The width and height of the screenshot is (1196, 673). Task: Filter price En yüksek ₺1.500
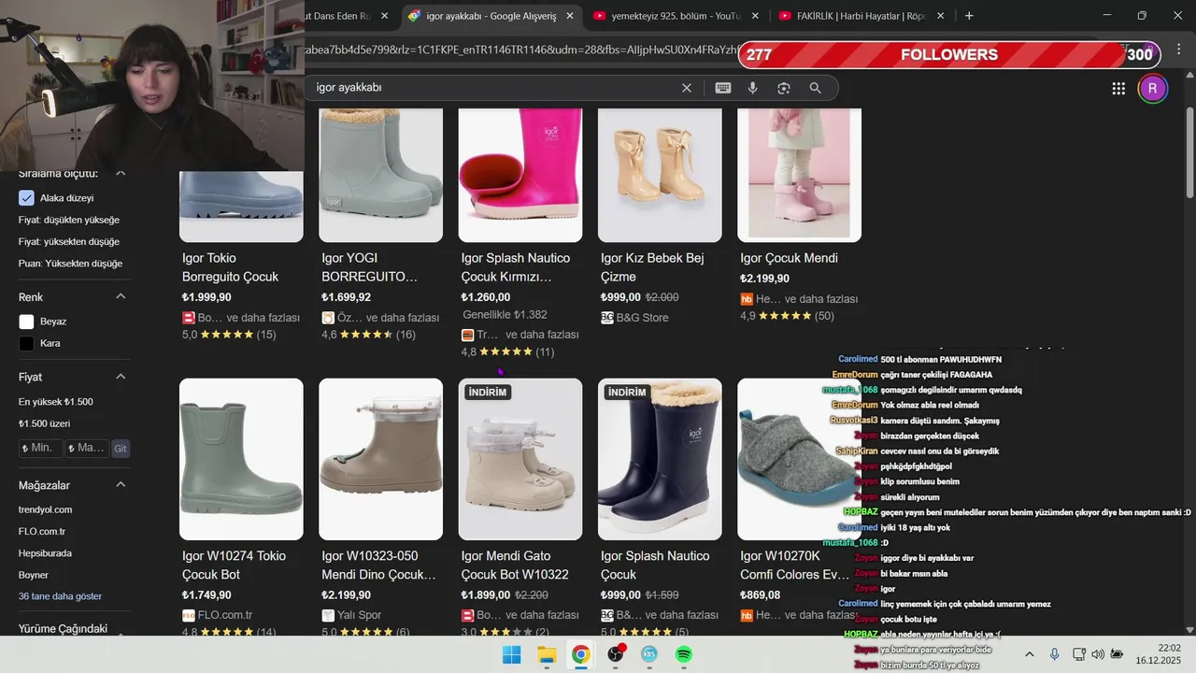(x=56, y=402)
